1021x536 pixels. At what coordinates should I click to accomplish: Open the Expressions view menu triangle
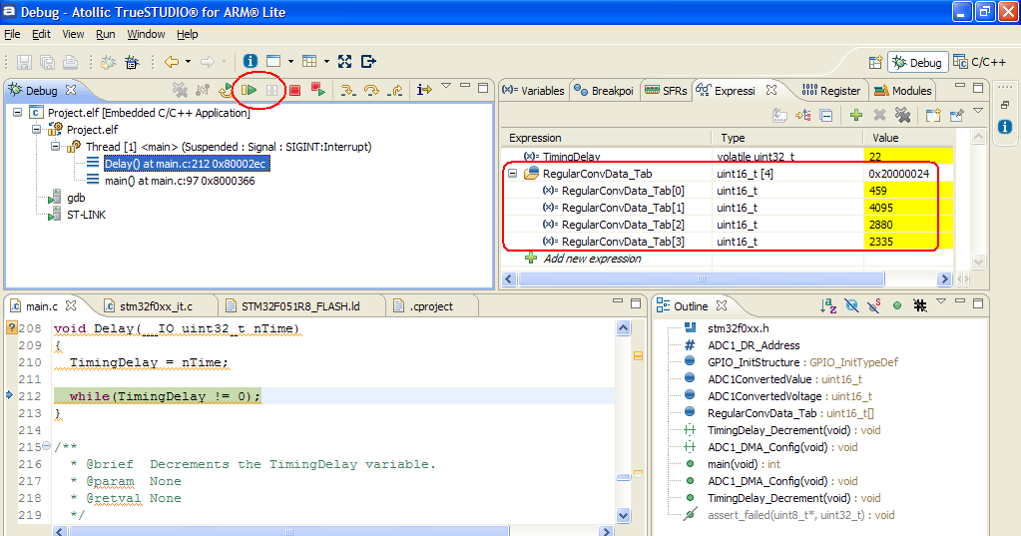(978, 112)
